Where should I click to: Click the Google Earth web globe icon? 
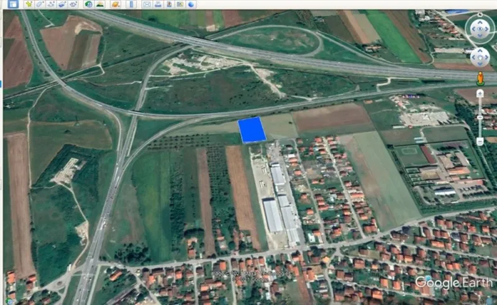click(x=191, y=4)
